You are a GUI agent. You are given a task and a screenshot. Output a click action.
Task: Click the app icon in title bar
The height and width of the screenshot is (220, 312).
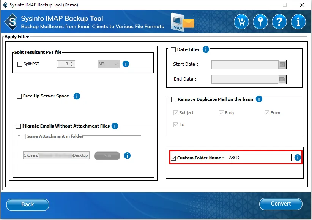tap(5, 5)
